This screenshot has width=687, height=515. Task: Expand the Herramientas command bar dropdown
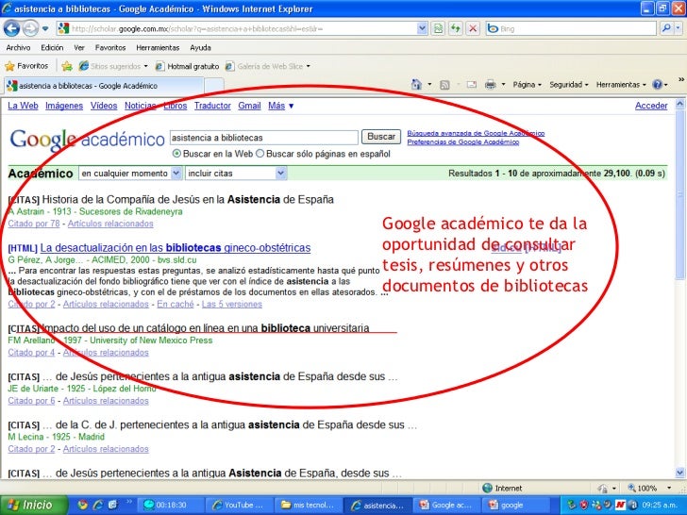(621, 85)
